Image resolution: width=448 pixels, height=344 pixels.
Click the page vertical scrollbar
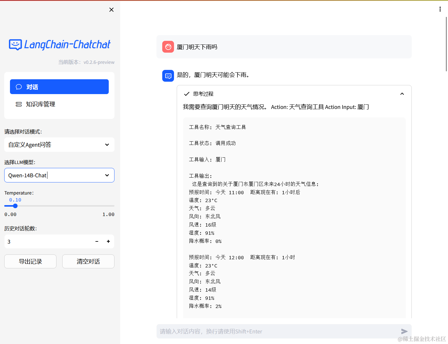tap(446, 44)
